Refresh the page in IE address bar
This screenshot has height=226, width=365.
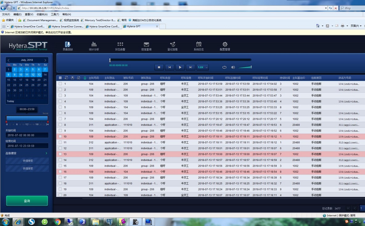[x=330, y=8]
